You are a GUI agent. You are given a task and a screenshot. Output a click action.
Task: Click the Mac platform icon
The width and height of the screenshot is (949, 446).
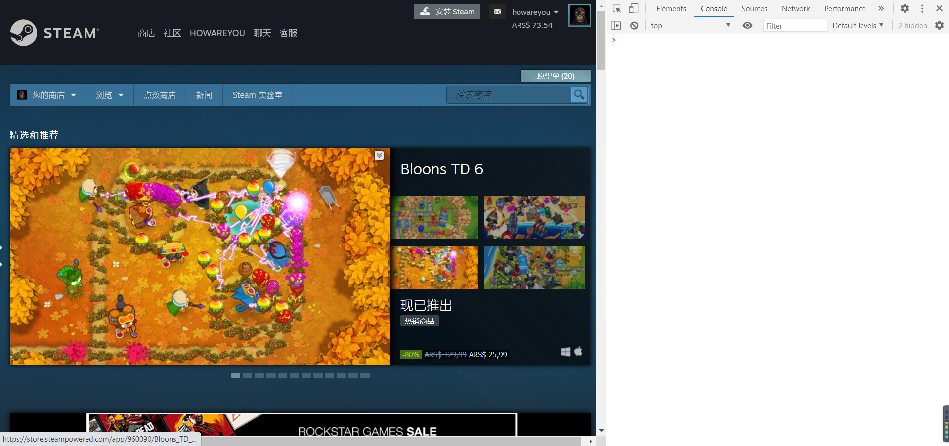point(578,351)
